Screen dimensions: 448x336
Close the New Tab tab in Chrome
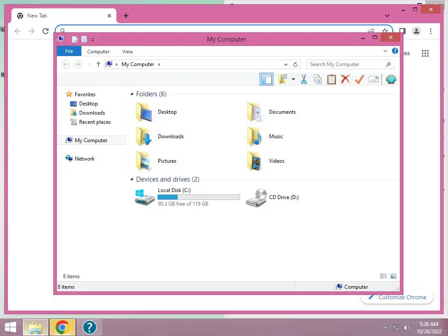(x=109, y=16)
